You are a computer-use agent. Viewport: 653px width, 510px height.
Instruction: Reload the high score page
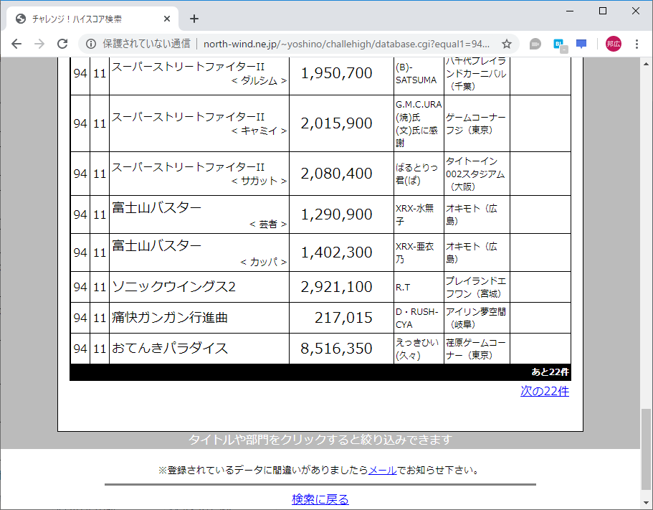(62, 44)
